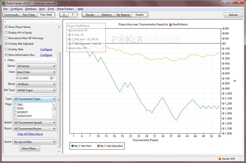Uncheck Overlay Net Adjusted option
The image size is (246, 163).
tap(6, 44)
